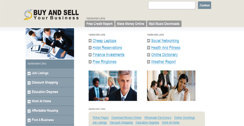
Task: Click arrow icon beside Social Networking
Action: (148, 41)
